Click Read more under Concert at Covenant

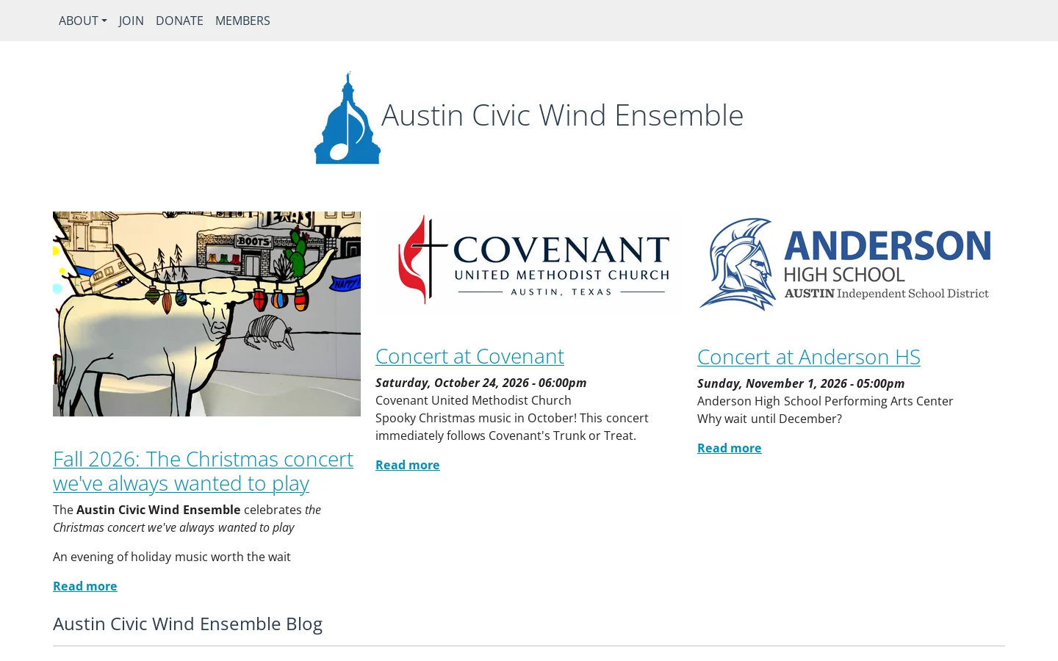click(408, 465)
